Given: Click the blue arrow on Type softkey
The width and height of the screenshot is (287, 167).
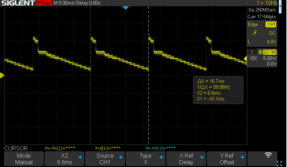Looking at the screenshot, I should click(x=161, y=157).
